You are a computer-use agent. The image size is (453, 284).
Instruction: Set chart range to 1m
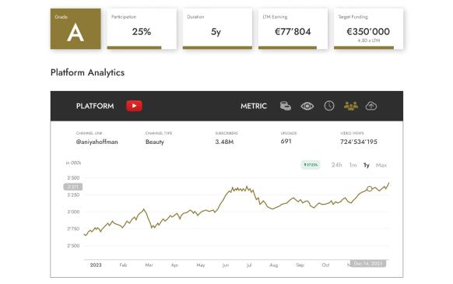(353, 165)
